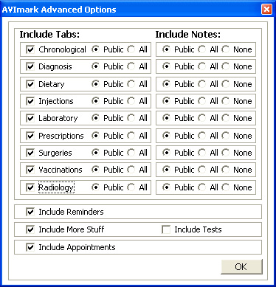Image resolution: width=276 pixels, height=287 pixels.
Task: Confirm options with the OK button
Action: click(241, 266)
